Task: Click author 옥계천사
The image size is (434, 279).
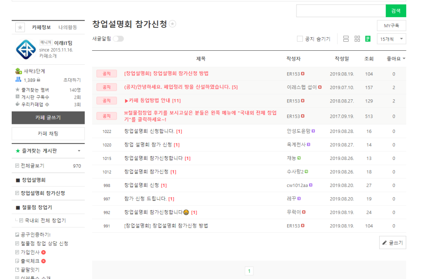Action: tap(296, 145)
